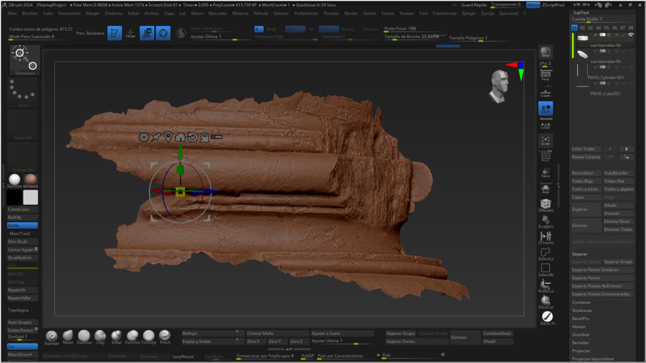Viewport: 646px width, 363px height.
Task: Click the gizmo home reset icon
Action: (x=180, y=137)
